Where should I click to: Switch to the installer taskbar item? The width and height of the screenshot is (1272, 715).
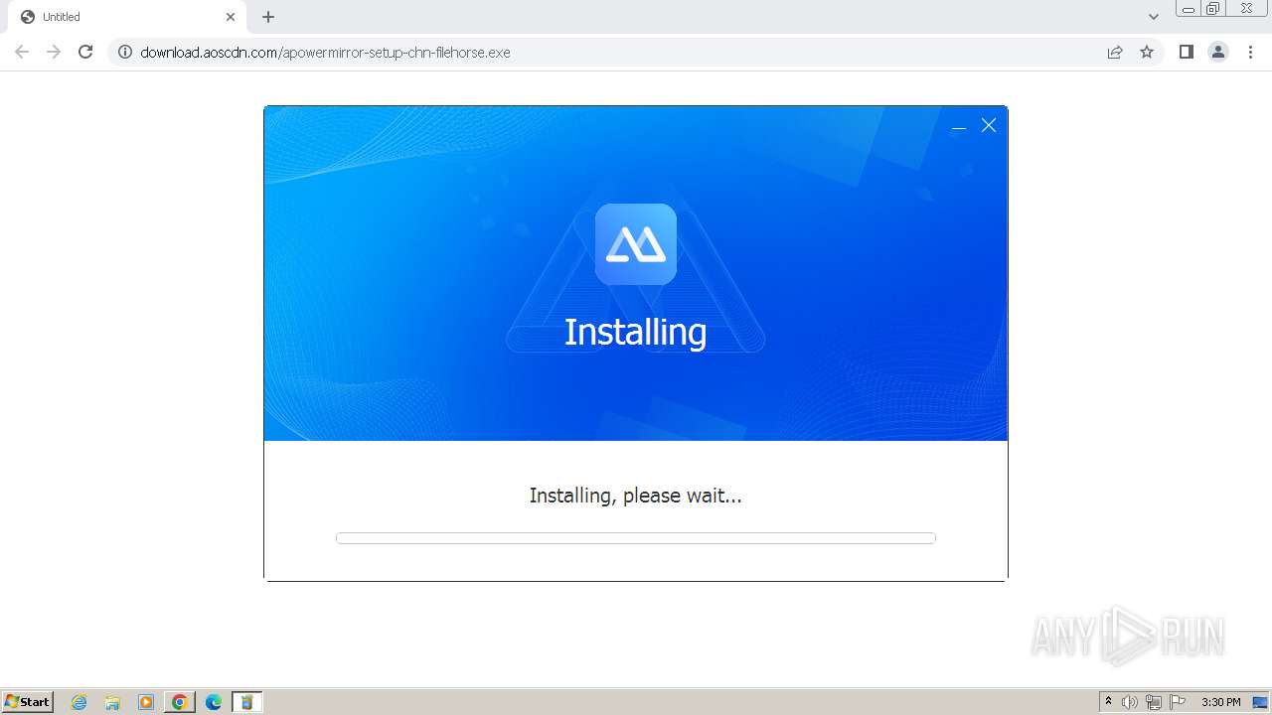point(246,702)
